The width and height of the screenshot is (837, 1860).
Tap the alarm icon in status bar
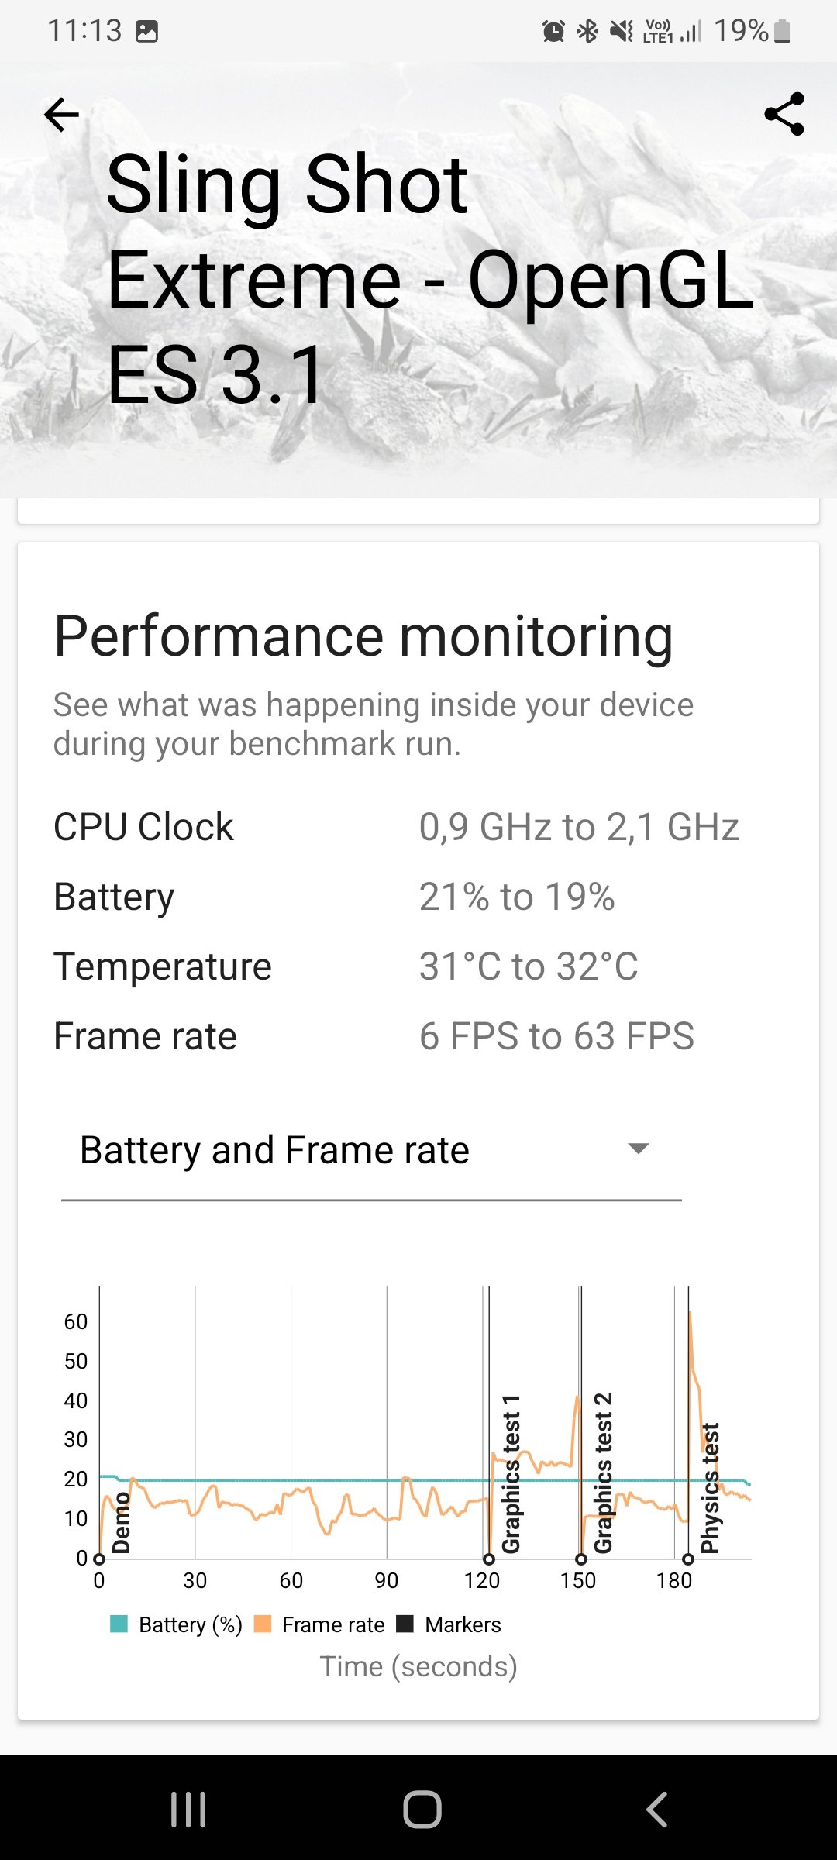[553, 32]
